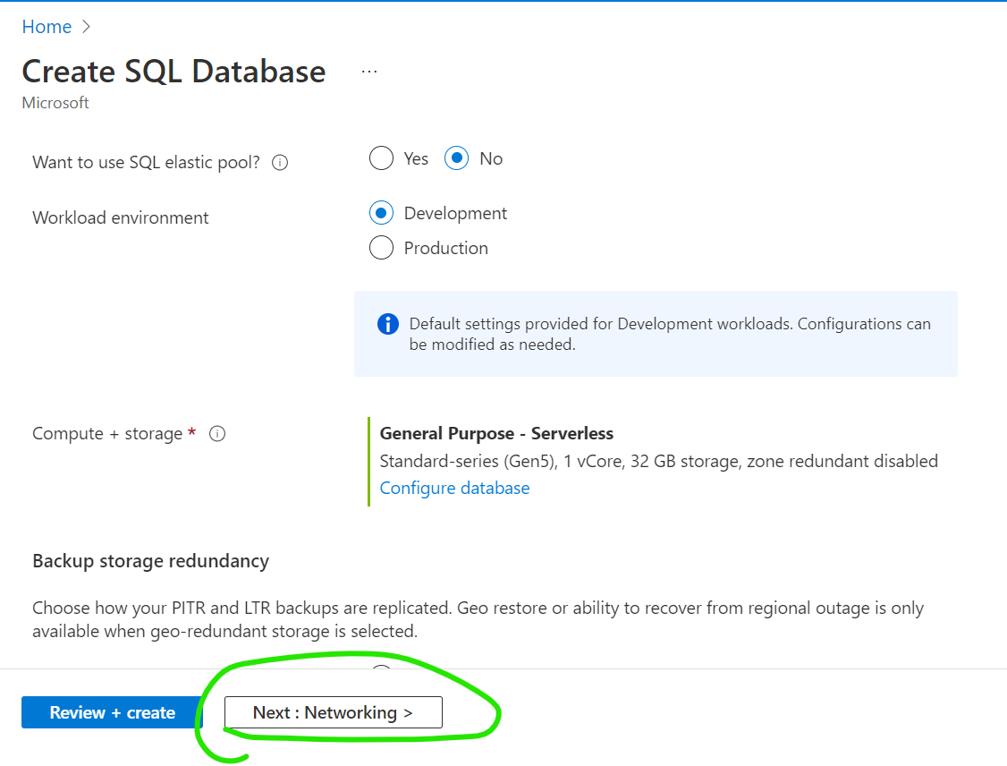Select No for SQL elastic pool
The image size is (1007, 766).
(x=457, y=159)
